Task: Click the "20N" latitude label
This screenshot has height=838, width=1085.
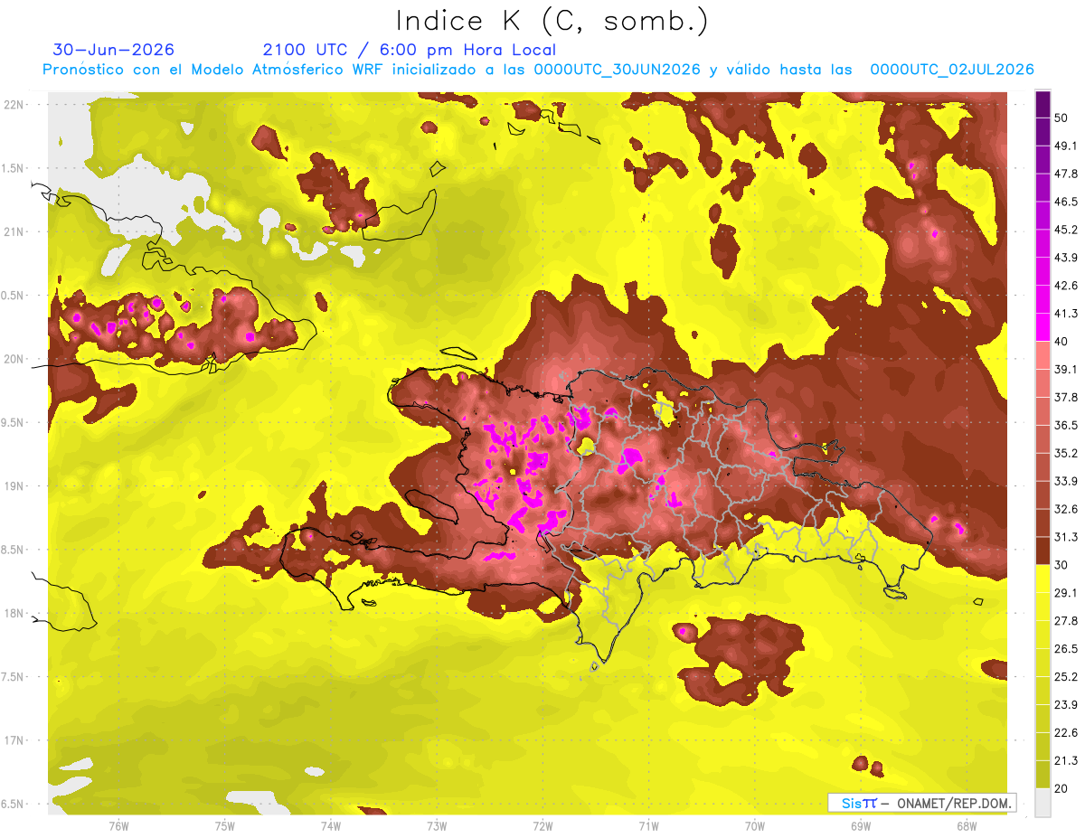Action: pos(14,359)
